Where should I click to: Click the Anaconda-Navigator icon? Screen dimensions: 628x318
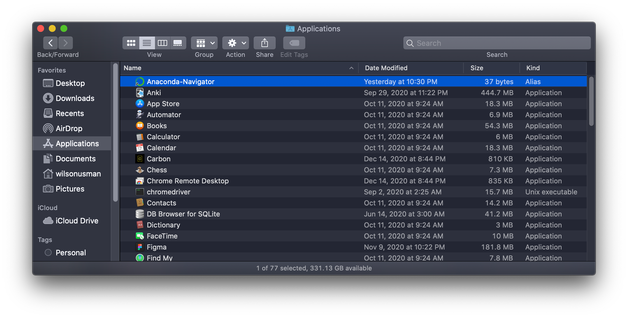point(140,82)
